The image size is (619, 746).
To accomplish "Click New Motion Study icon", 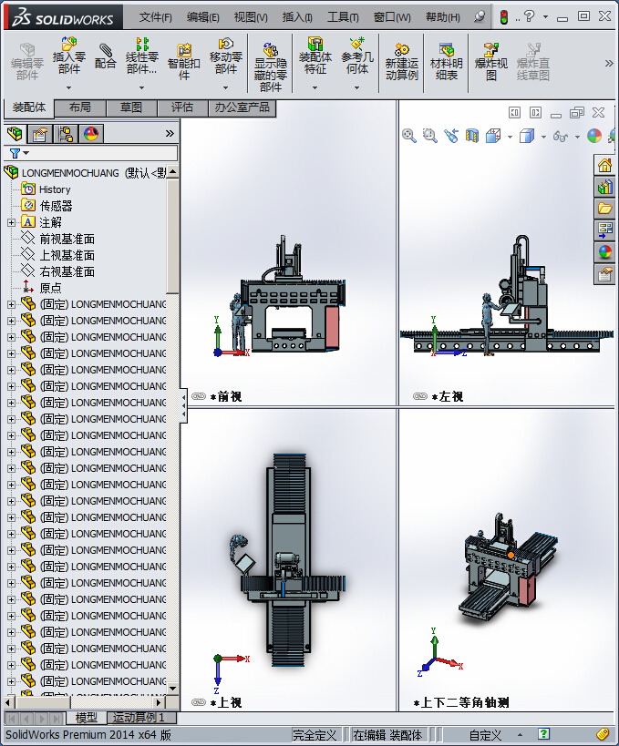I will coord(401,49).
